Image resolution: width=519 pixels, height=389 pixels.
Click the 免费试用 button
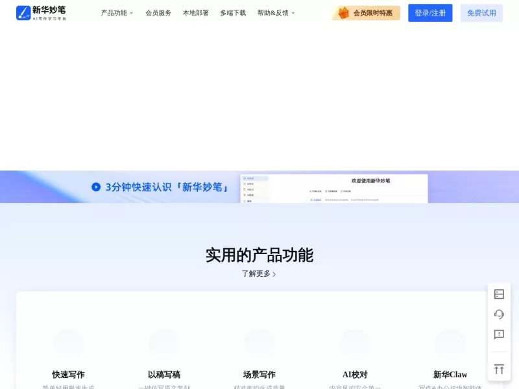(x=481, y=13)
